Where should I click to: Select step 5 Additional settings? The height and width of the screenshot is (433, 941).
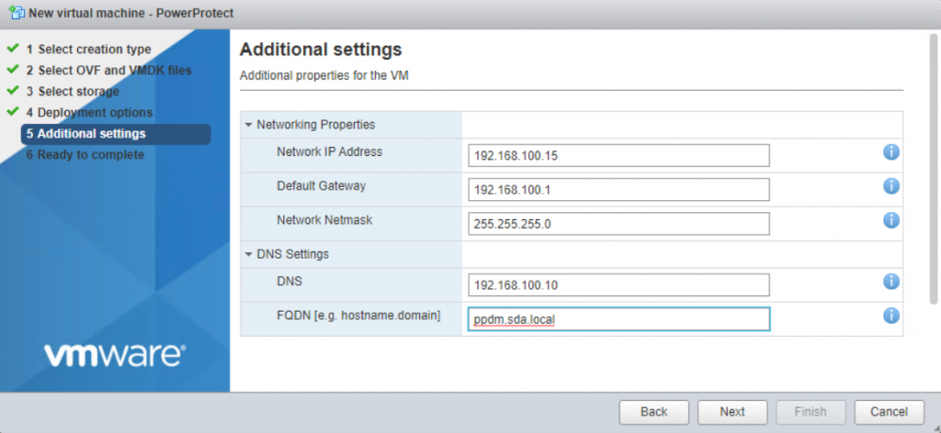pos(90,134)
